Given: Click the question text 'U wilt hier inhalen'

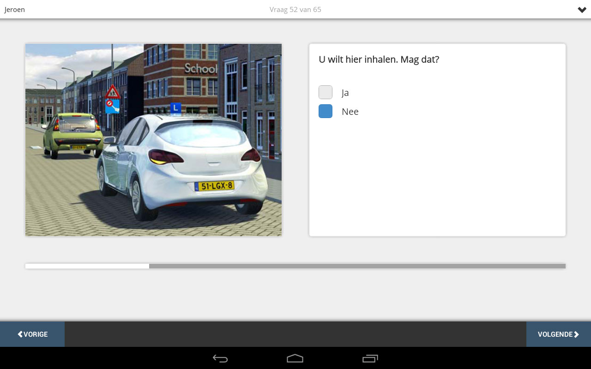Looking at the screenshot, I should click(379, 60).
